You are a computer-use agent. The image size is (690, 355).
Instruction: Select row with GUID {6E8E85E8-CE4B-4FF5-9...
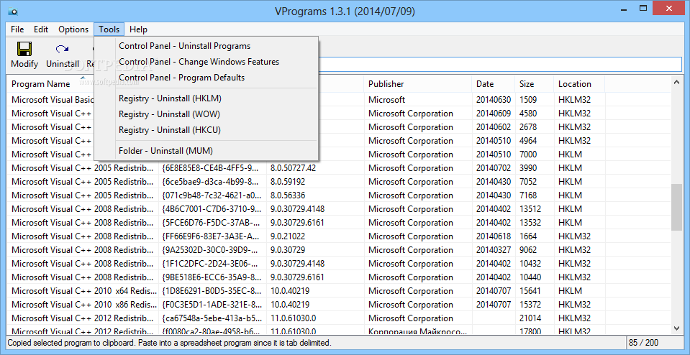pyautogui.click(x=339, y=168)
